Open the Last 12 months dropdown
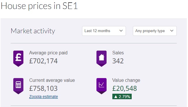This screenshot has width=188, height=107. [104, 31]
